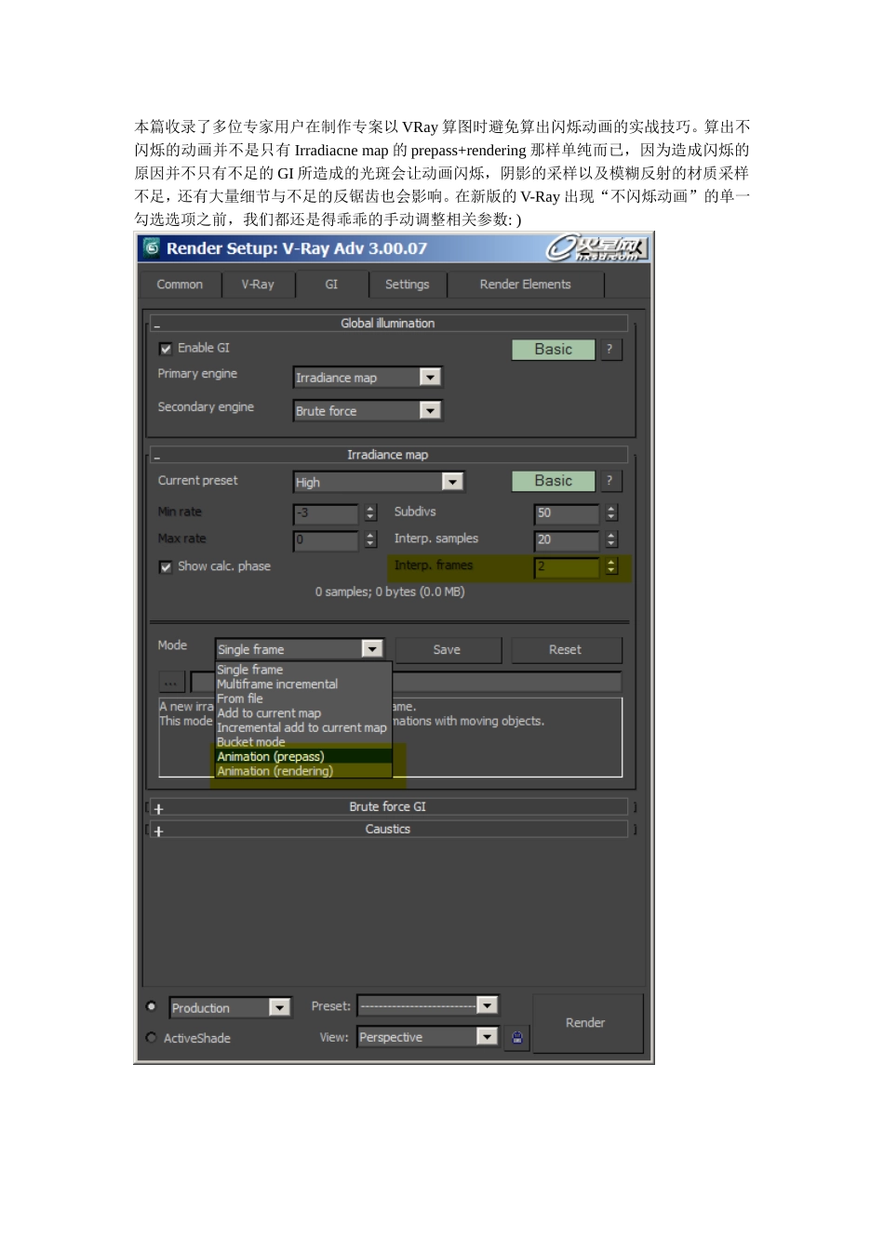
Task: Open the Settings tab
Action: click(408, 285)
